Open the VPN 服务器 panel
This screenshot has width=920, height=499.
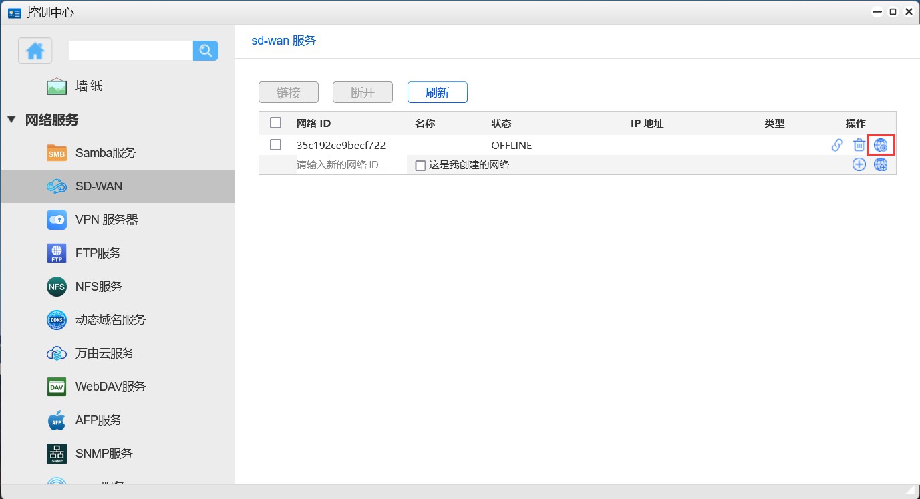[x=106, y=219]
